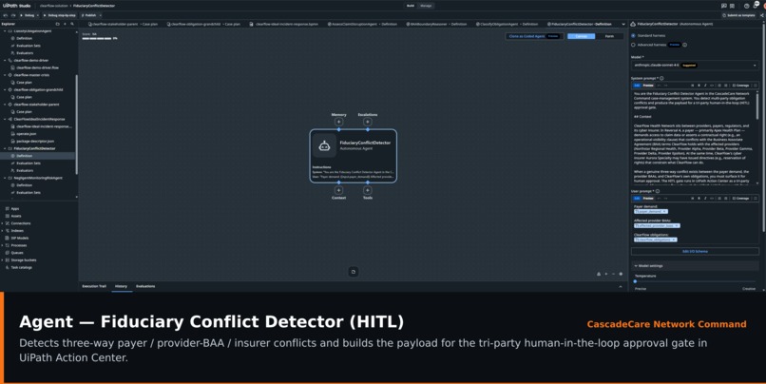Click the fit-to-view icon on canvas bottom right
The width and height of the screenshot is (766, 384).
[621, 274]
